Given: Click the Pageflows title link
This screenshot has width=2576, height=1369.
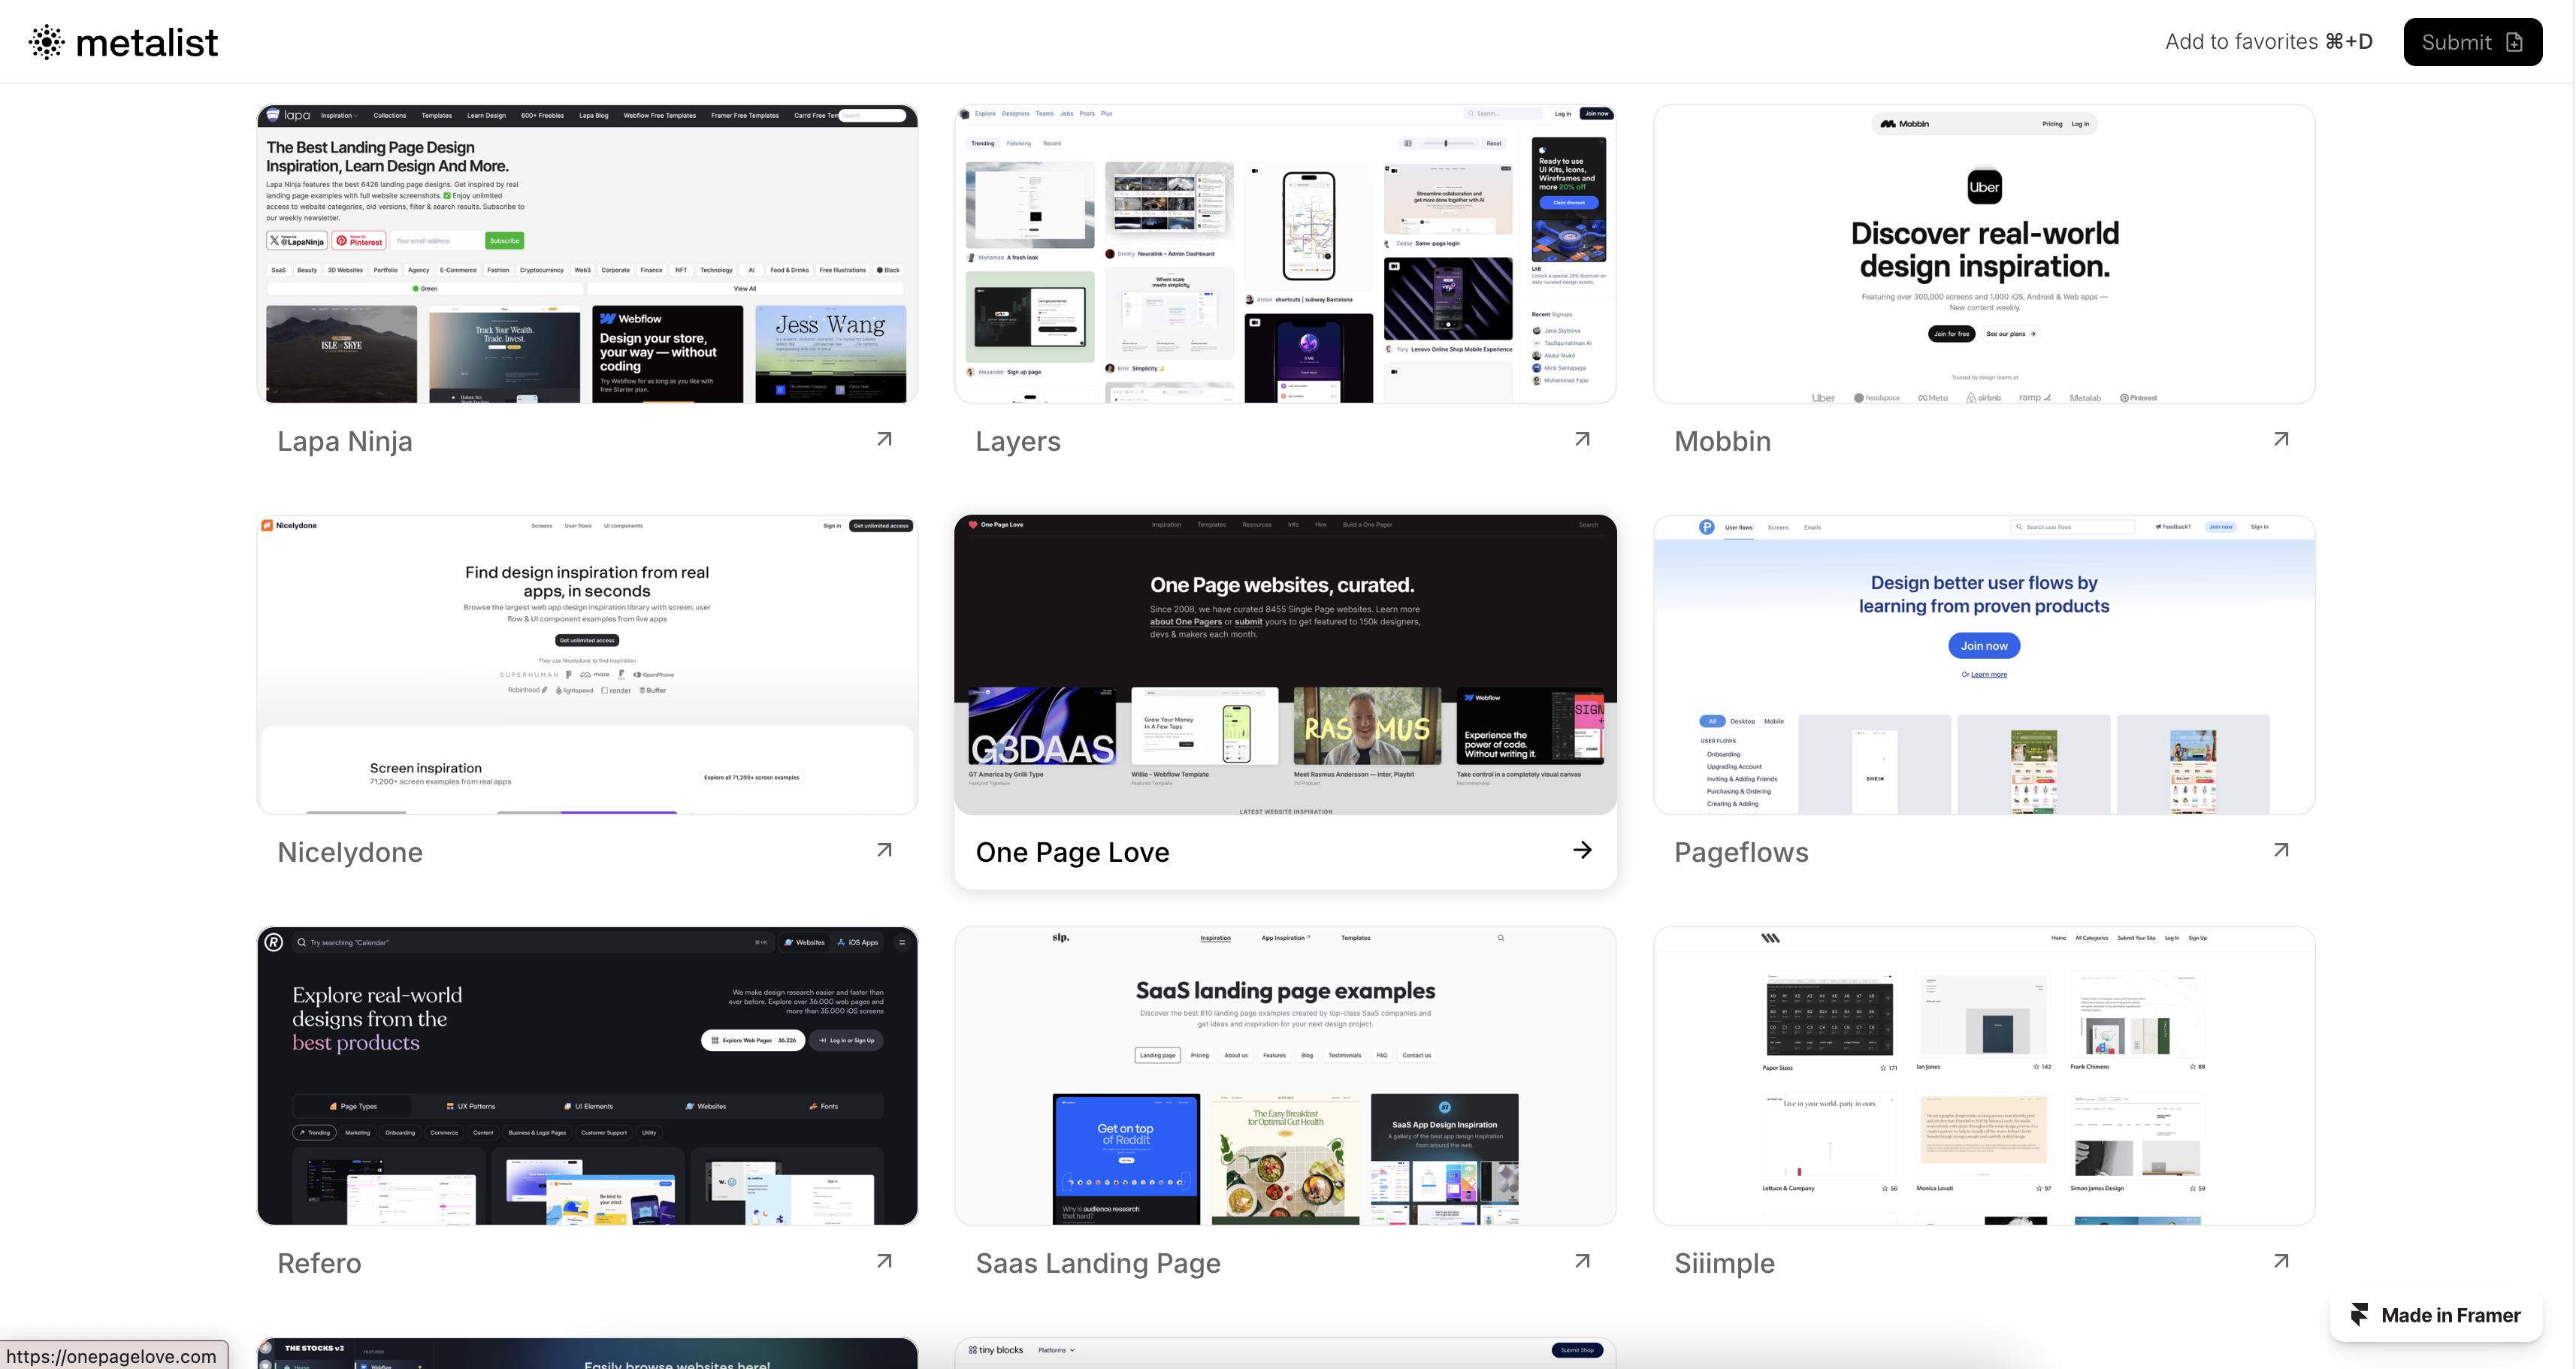Looking at the screenshot, I should point(1741,852).
